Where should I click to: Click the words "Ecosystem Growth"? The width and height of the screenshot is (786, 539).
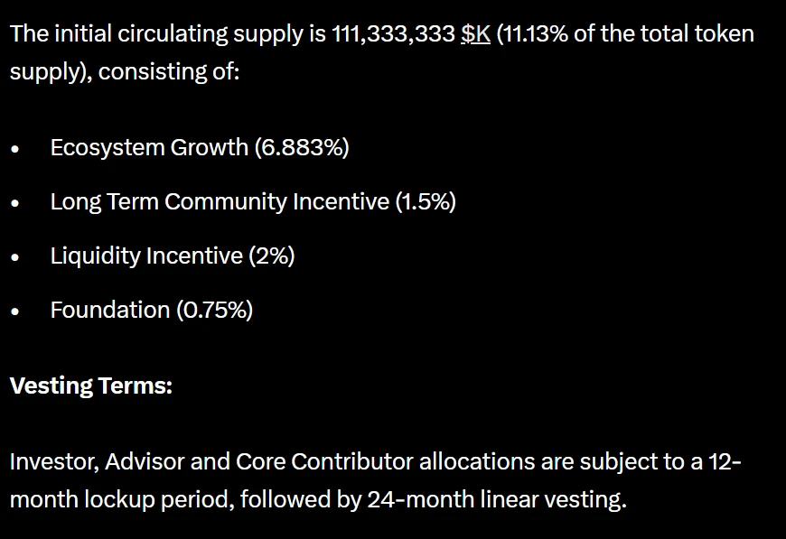click(149, 148)
